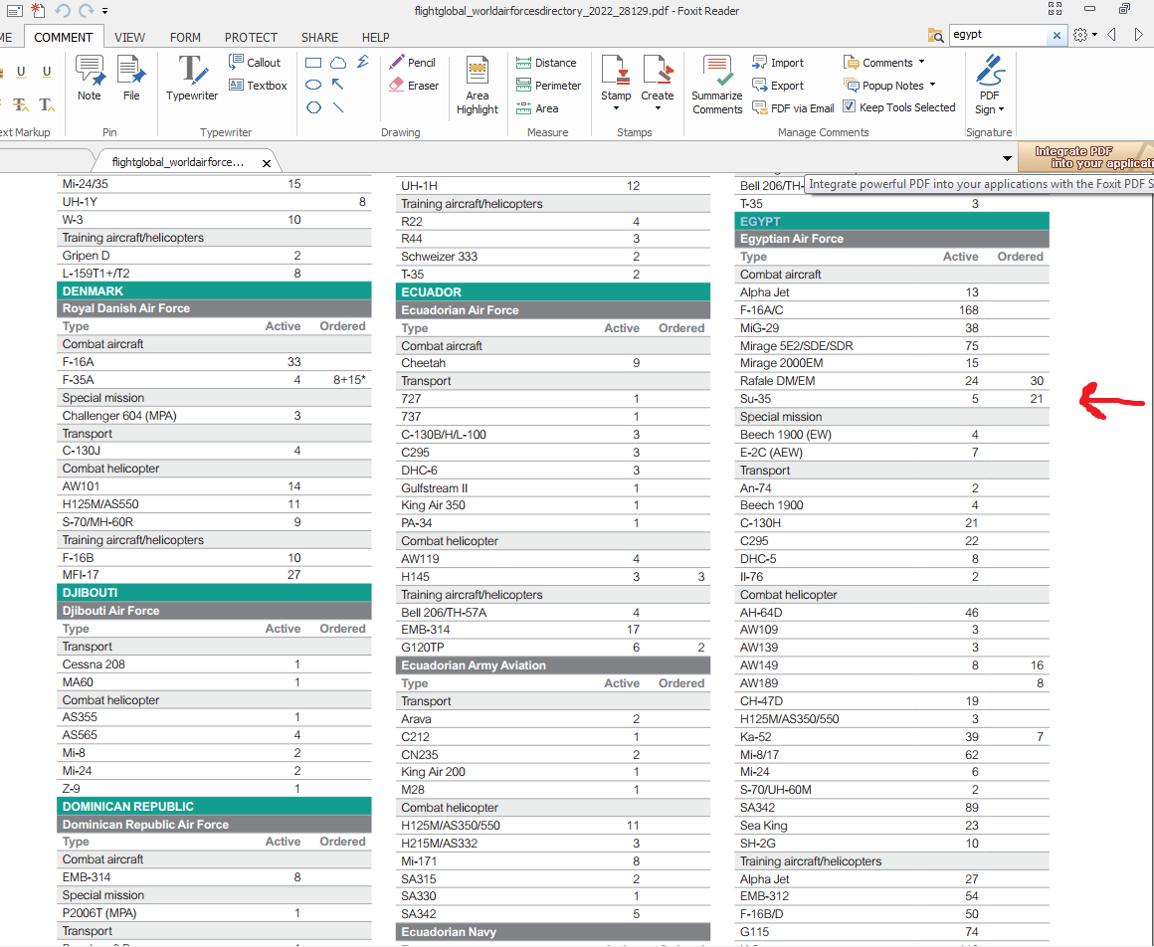This screenshot has width=1154, height=947.
Task: Choose the Area Highlight tool
Action: coord(478,85)
